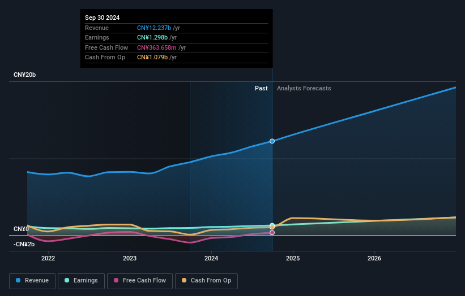Click the 2026 x-axis label
Image resolution: width=465 pixels, height=296 pixels.
click(374, 258)
